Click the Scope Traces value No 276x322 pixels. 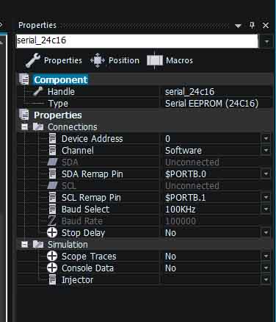pos(170,257)
